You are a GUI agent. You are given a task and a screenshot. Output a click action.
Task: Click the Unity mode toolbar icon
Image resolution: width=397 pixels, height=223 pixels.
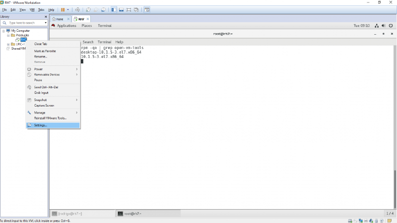(136, 9)
